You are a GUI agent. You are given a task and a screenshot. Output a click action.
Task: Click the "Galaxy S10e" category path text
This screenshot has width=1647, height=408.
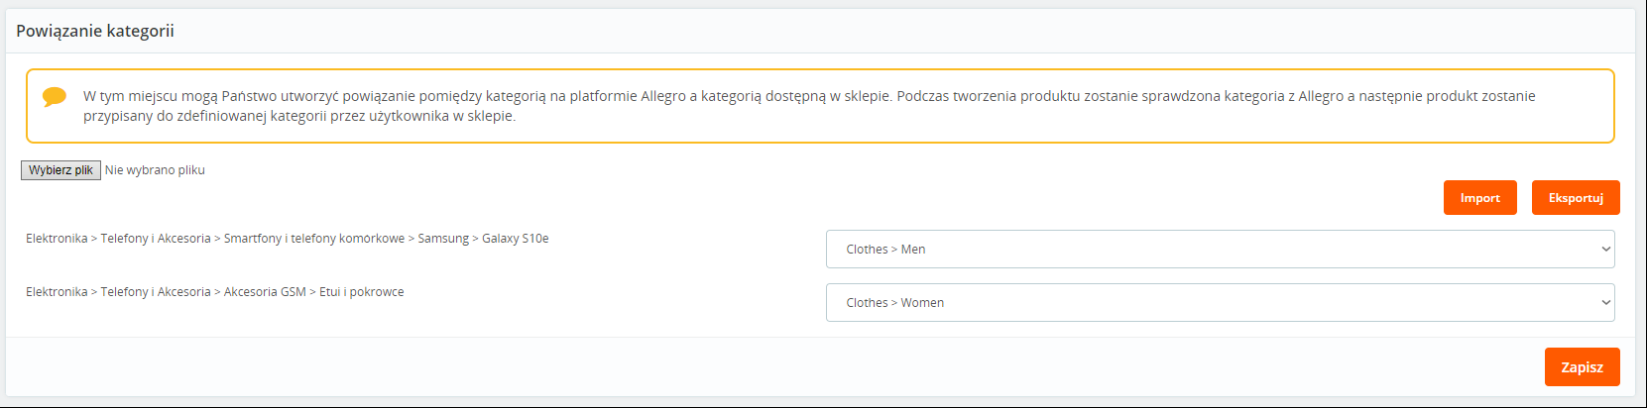(x=516, y=239)
